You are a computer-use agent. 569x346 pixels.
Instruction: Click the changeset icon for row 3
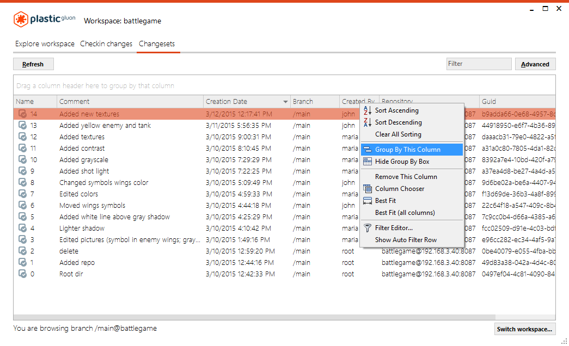tap(22, 240)
